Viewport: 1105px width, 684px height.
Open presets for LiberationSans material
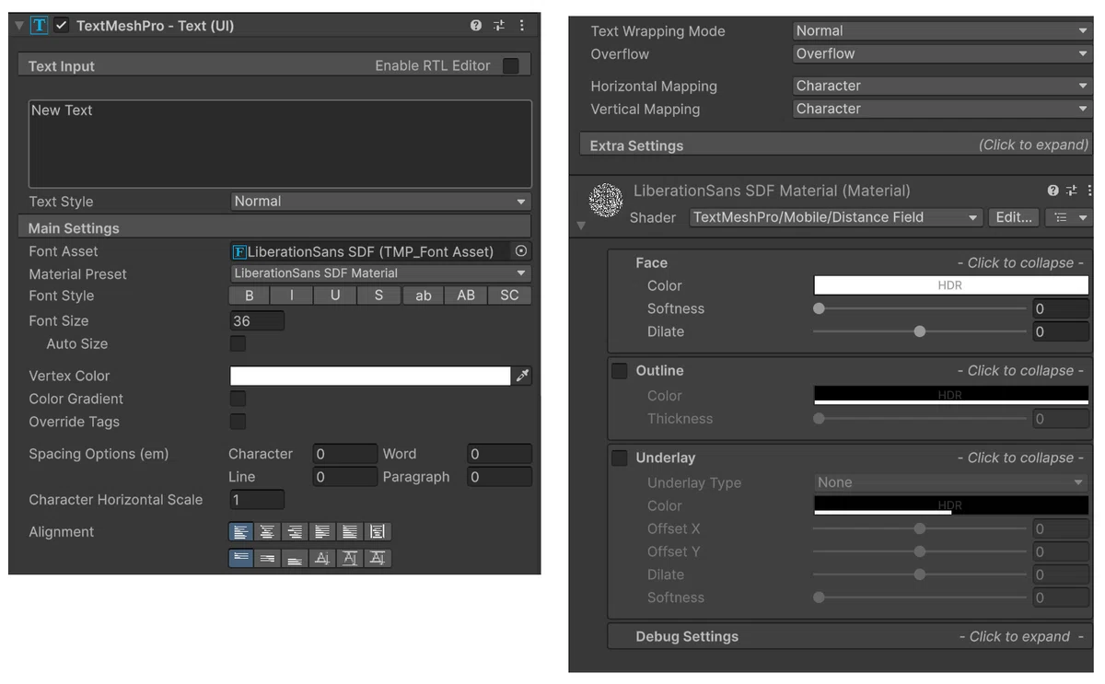(1072, 191)
